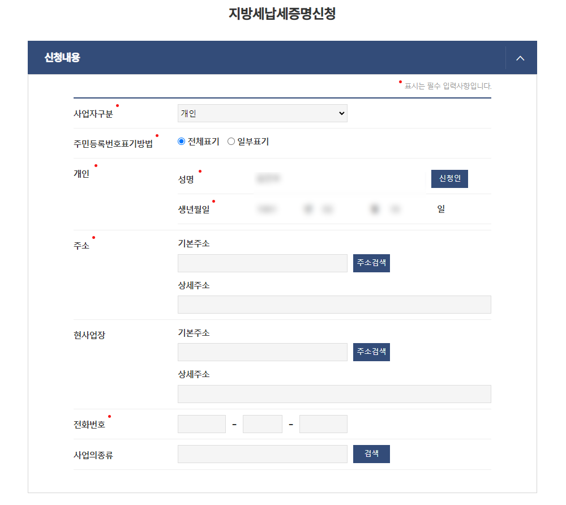Click the last 전화번호 segment field

(x=323, y=423)
